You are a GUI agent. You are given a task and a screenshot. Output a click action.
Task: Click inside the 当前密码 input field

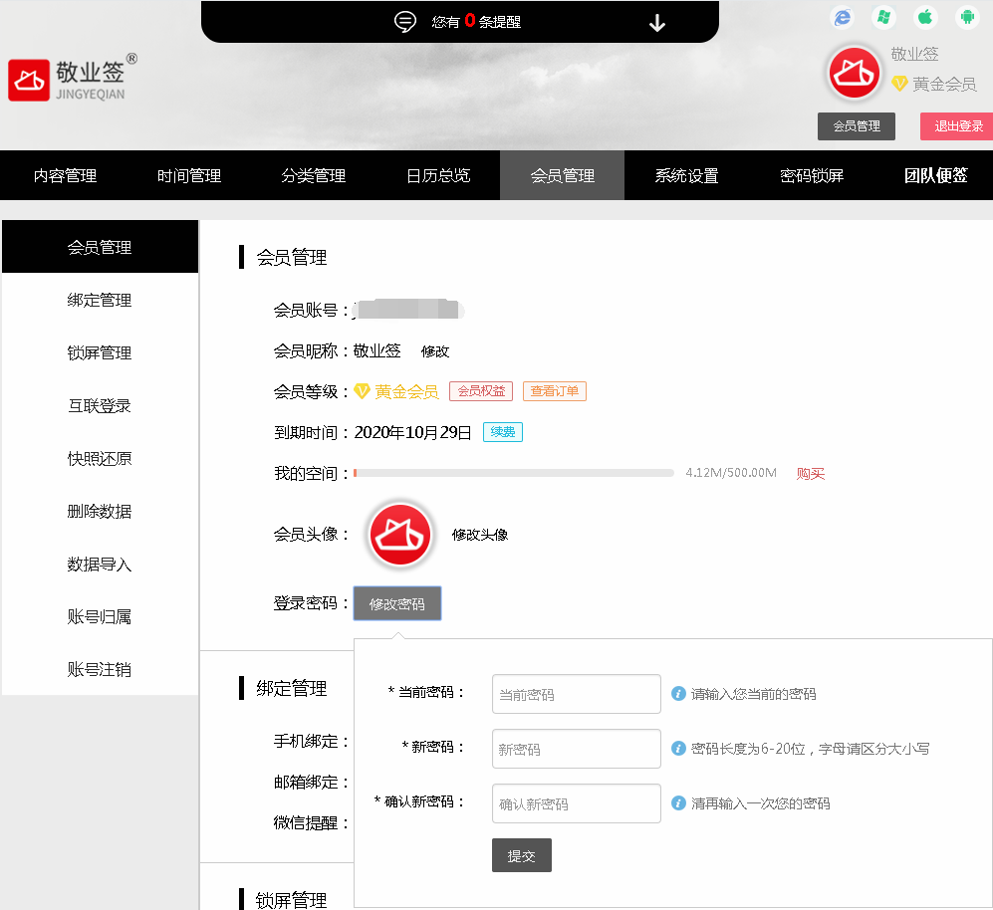tap(576, 694)
